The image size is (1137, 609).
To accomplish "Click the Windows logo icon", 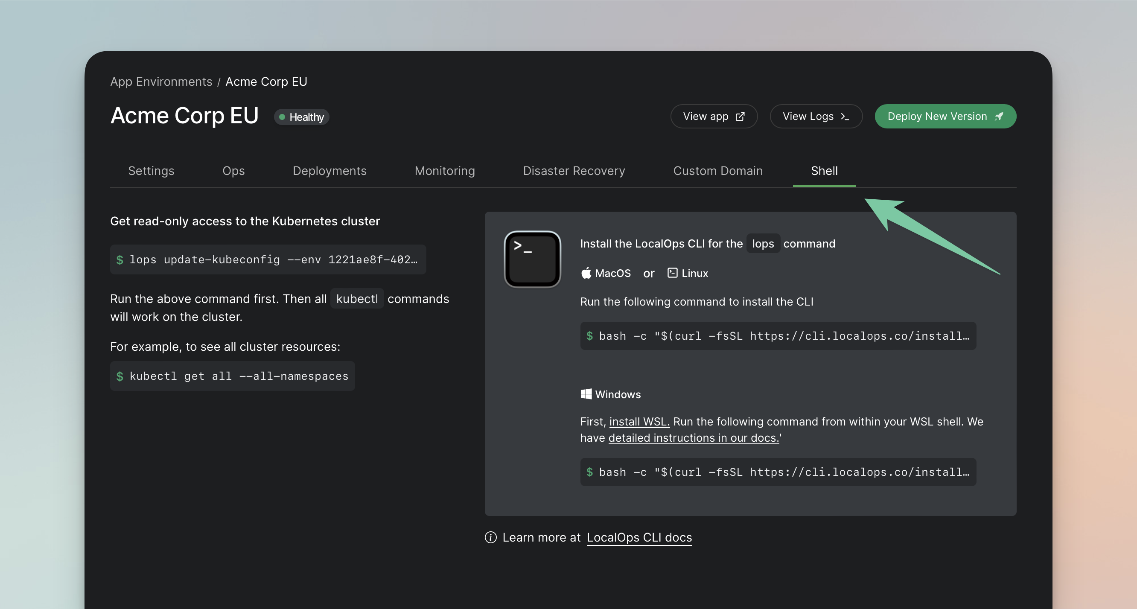I will pos(586,394).
